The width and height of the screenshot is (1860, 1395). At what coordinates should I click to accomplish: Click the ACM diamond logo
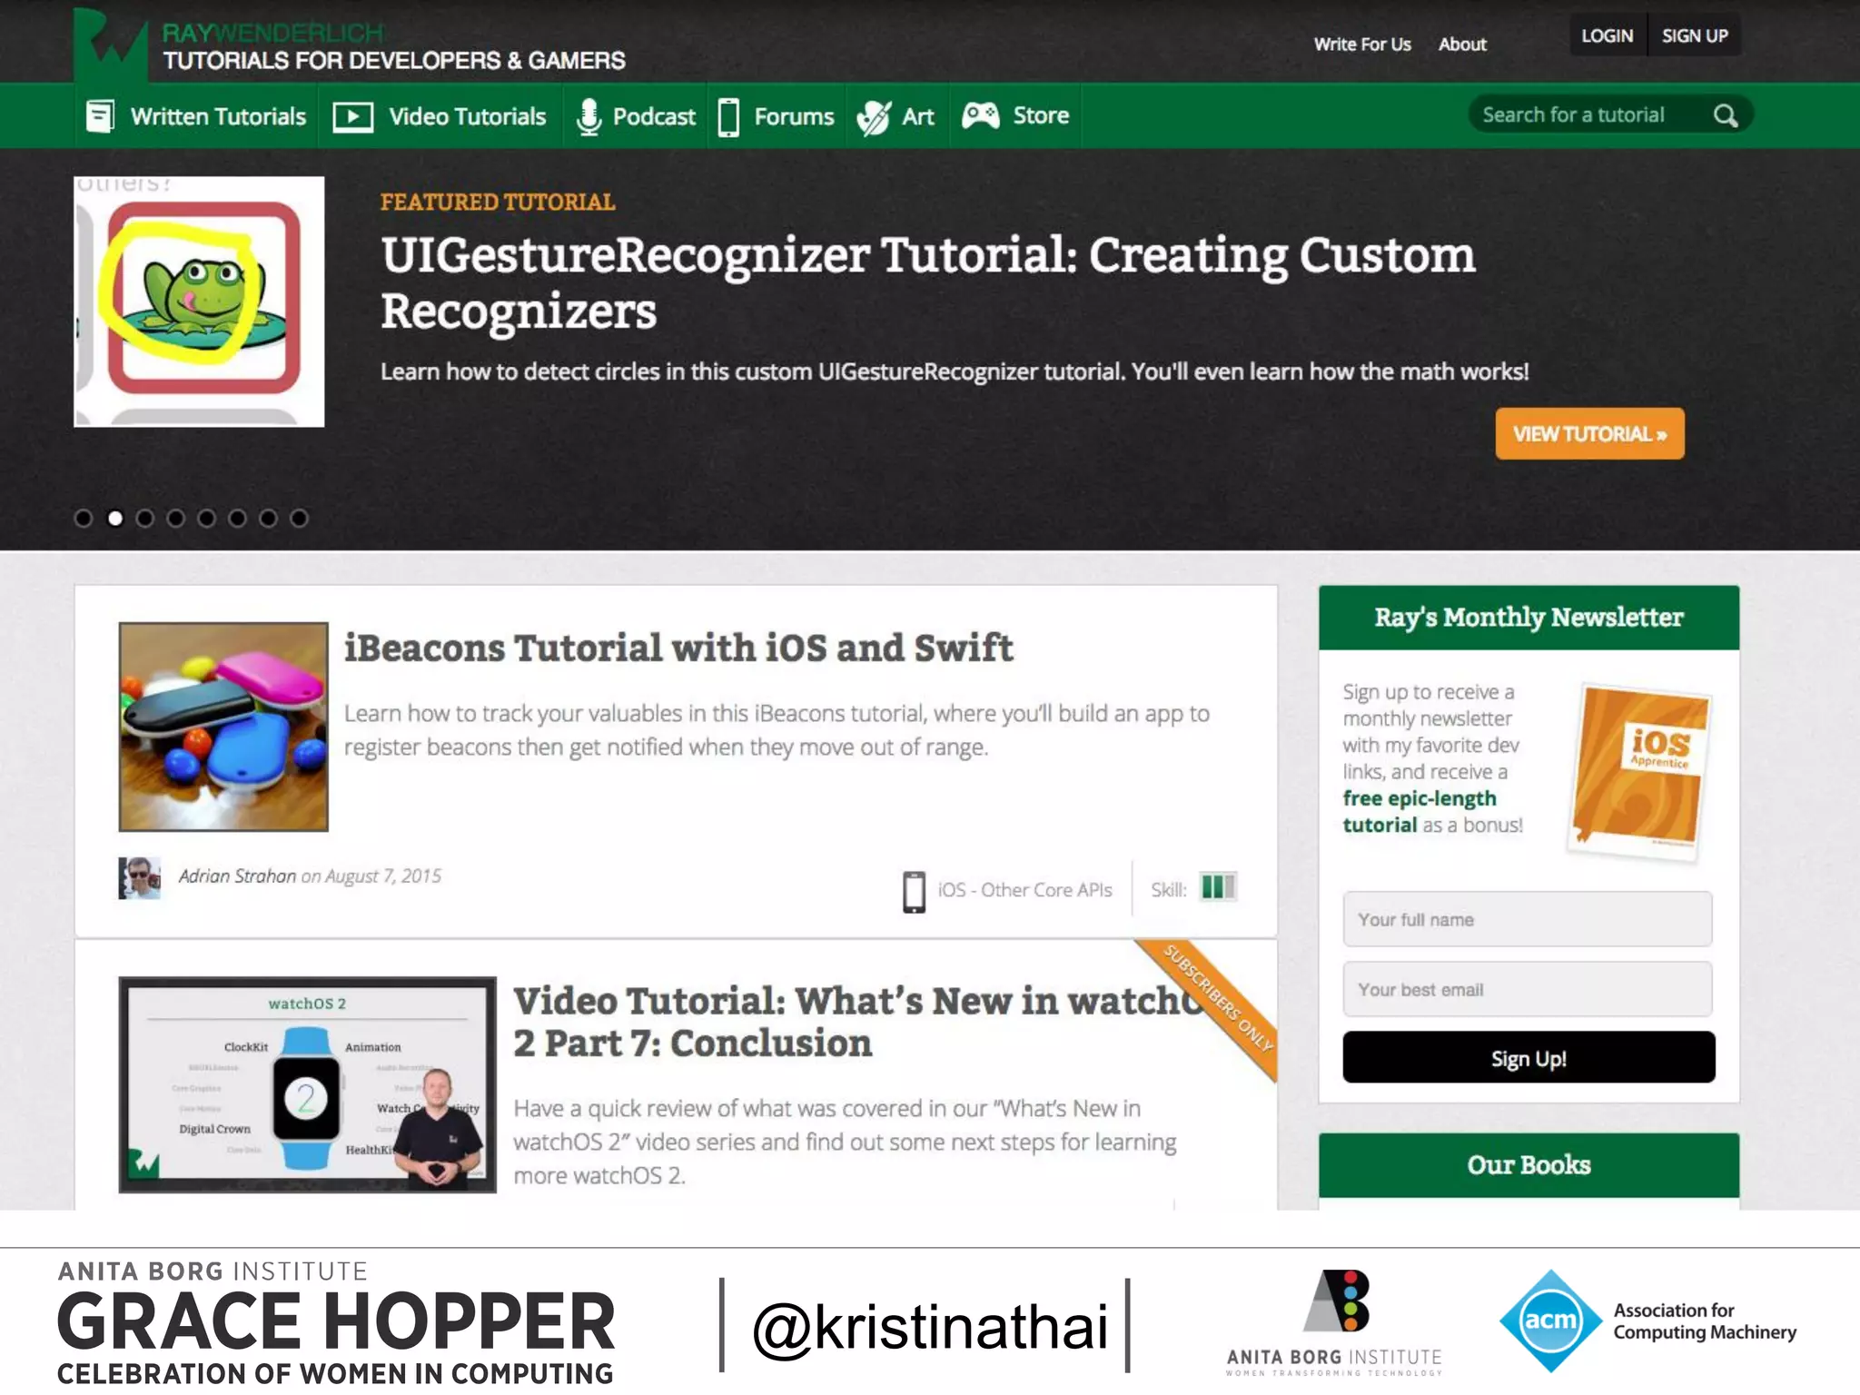click(1549, 1321)
